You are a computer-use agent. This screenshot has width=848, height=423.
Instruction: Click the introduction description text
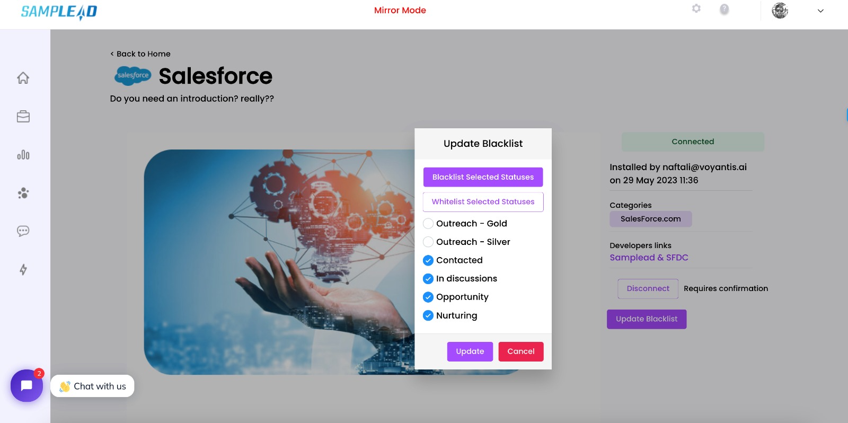(x=192, y=99)
